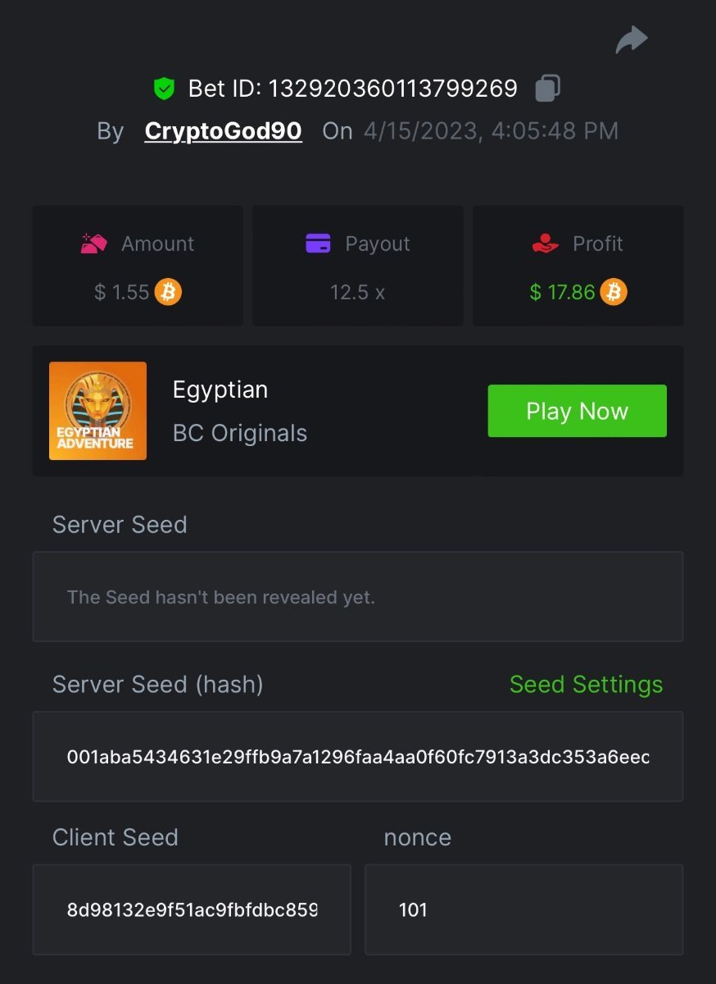The image size is (716, 984).
Task: Click the Client Seed field
Action: (x=192, y=909)
